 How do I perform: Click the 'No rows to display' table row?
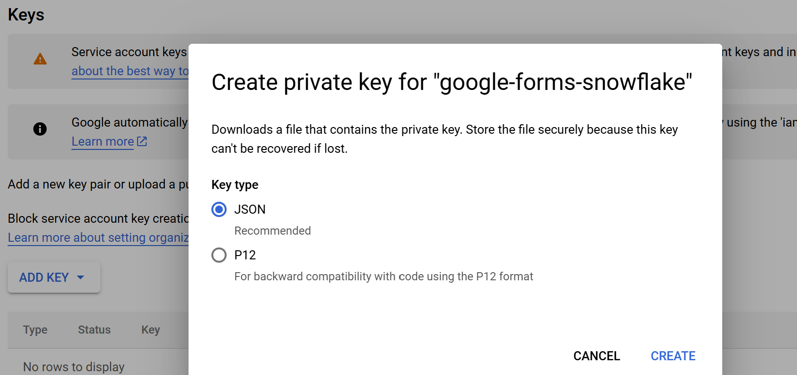[x=98, y=366]
